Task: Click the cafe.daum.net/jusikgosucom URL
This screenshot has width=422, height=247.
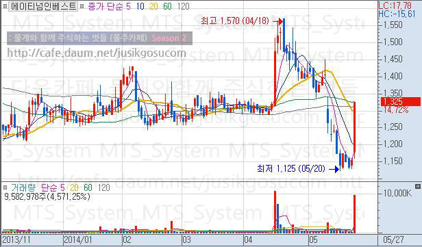Action: tap(97, 53)
